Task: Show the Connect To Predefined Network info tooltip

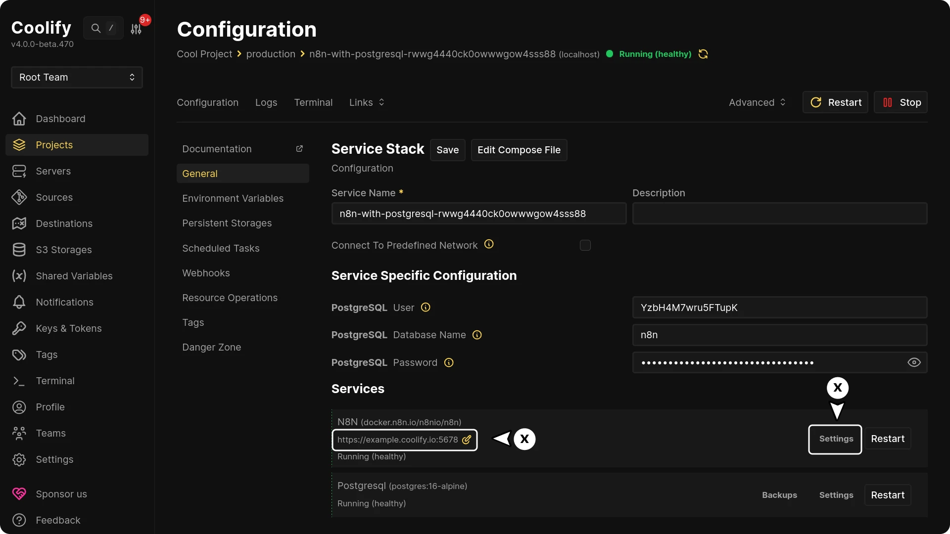Action: 489,244
